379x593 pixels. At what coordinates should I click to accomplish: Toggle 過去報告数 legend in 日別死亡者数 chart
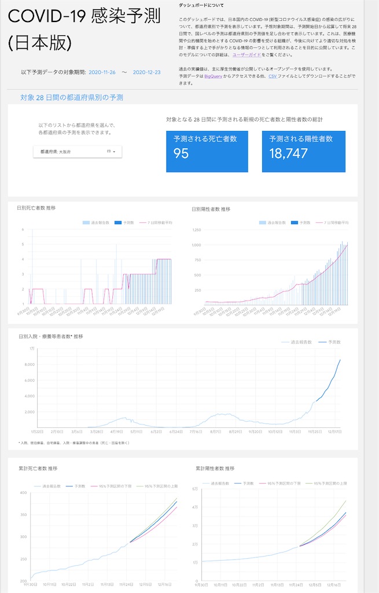pos(96,223)
